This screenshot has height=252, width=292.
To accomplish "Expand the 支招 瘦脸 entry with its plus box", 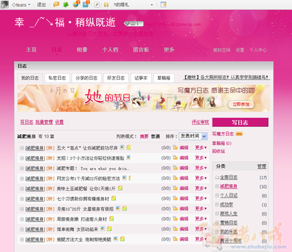I will click(22, 158).
